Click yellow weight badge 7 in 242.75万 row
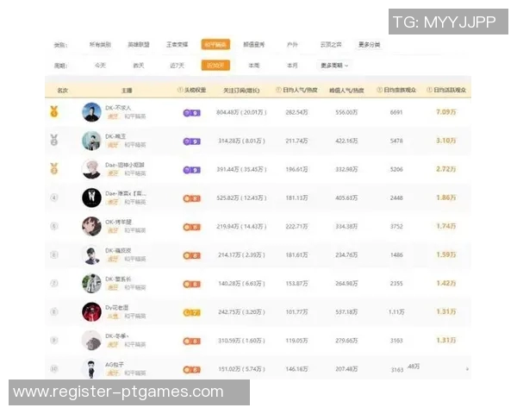Viewport: 517px width, 414px height. [192, 312]
